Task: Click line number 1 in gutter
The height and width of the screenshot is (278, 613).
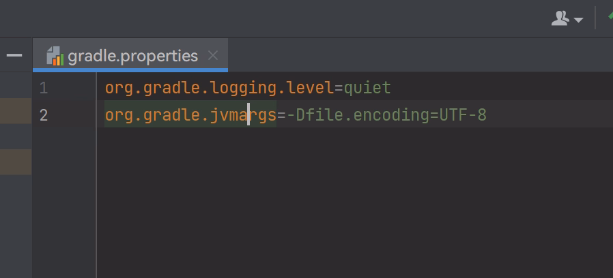Action: pyautogui.click(x=44, y=89)
